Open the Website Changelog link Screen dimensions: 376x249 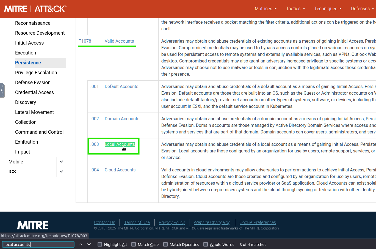coord(212,222)
